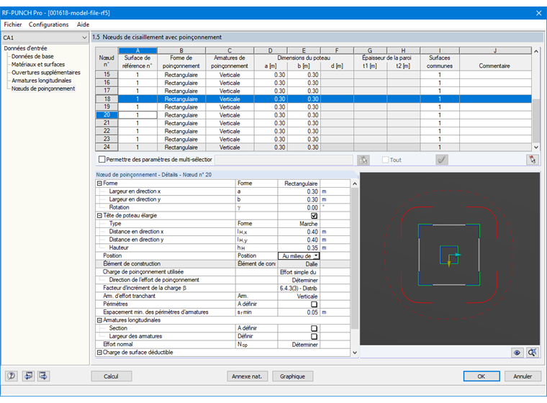The image size is (547, 403).
Task: Close the RF-PUNCH Pro window
Action: pyautogui.click(x=538, y=13)
